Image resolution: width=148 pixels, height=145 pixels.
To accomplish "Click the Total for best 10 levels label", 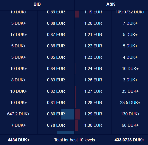I will (x=74, y=140).
